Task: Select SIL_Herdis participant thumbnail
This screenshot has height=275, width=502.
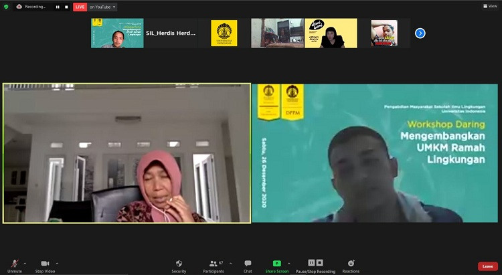Action: click(117, 33)
